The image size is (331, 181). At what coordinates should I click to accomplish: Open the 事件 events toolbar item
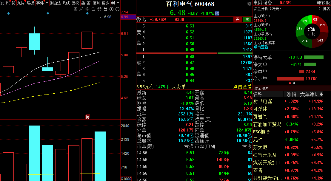tap(40, 3)
